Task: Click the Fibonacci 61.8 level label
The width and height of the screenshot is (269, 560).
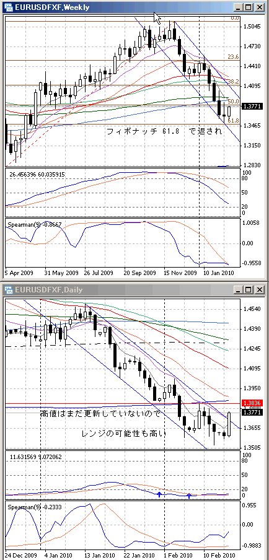Action: tap(234, 121)
